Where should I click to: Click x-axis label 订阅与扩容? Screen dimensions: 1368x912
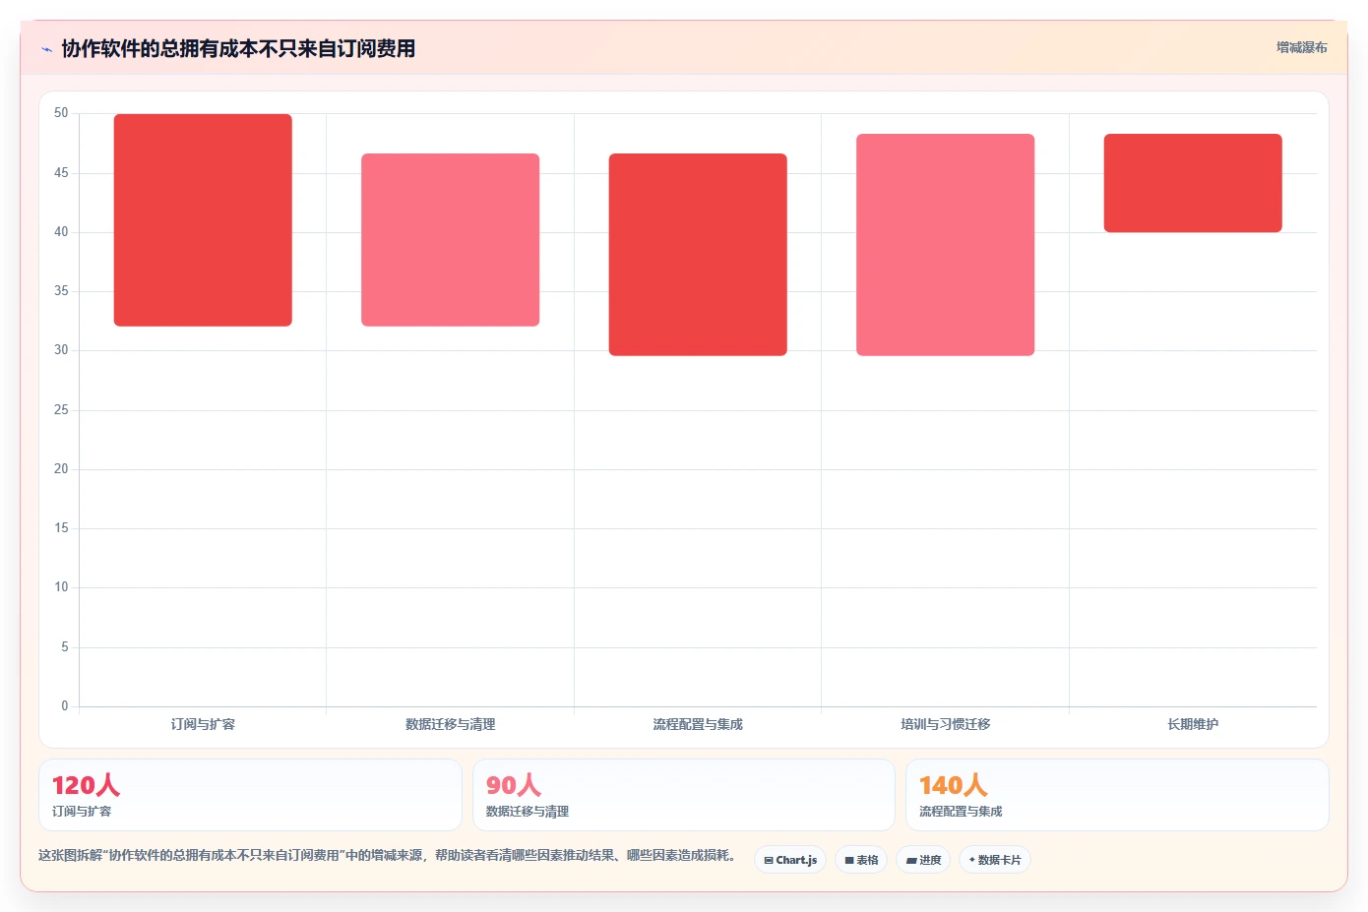[x=203, y=724]
